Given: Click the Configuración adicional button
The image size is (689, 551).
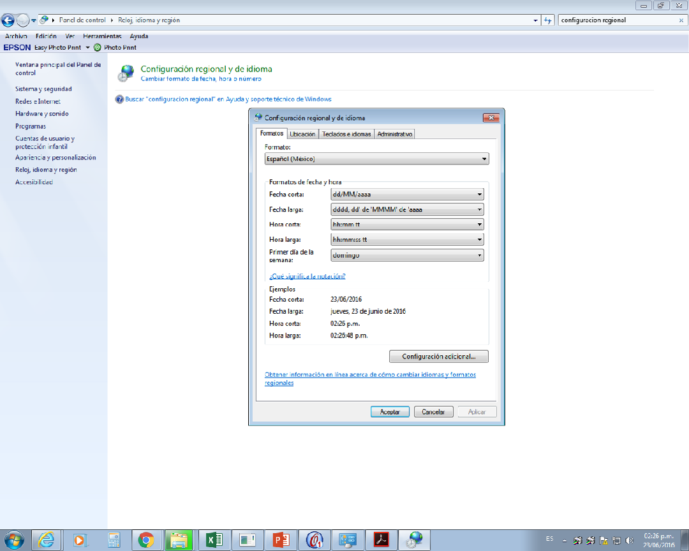Looking at the screenshot, I should (439, 356).
